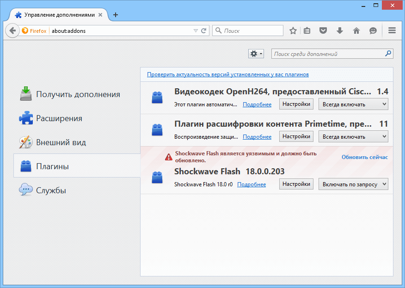This screenshot has height=288, width=405.
Task: Select 'Получить дополнения' in sidebar
Action: [x=78, y=94]
